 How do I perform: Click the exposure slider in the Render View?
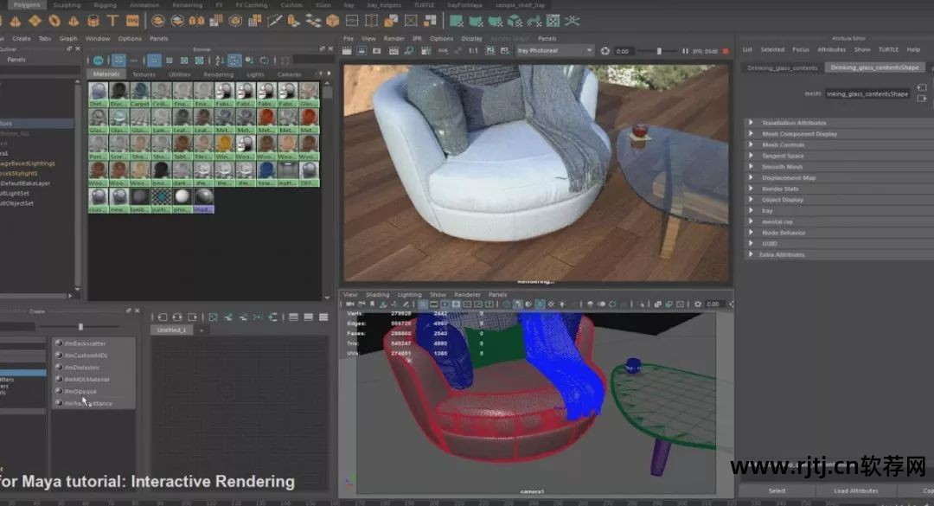click(x=660, y=50)
